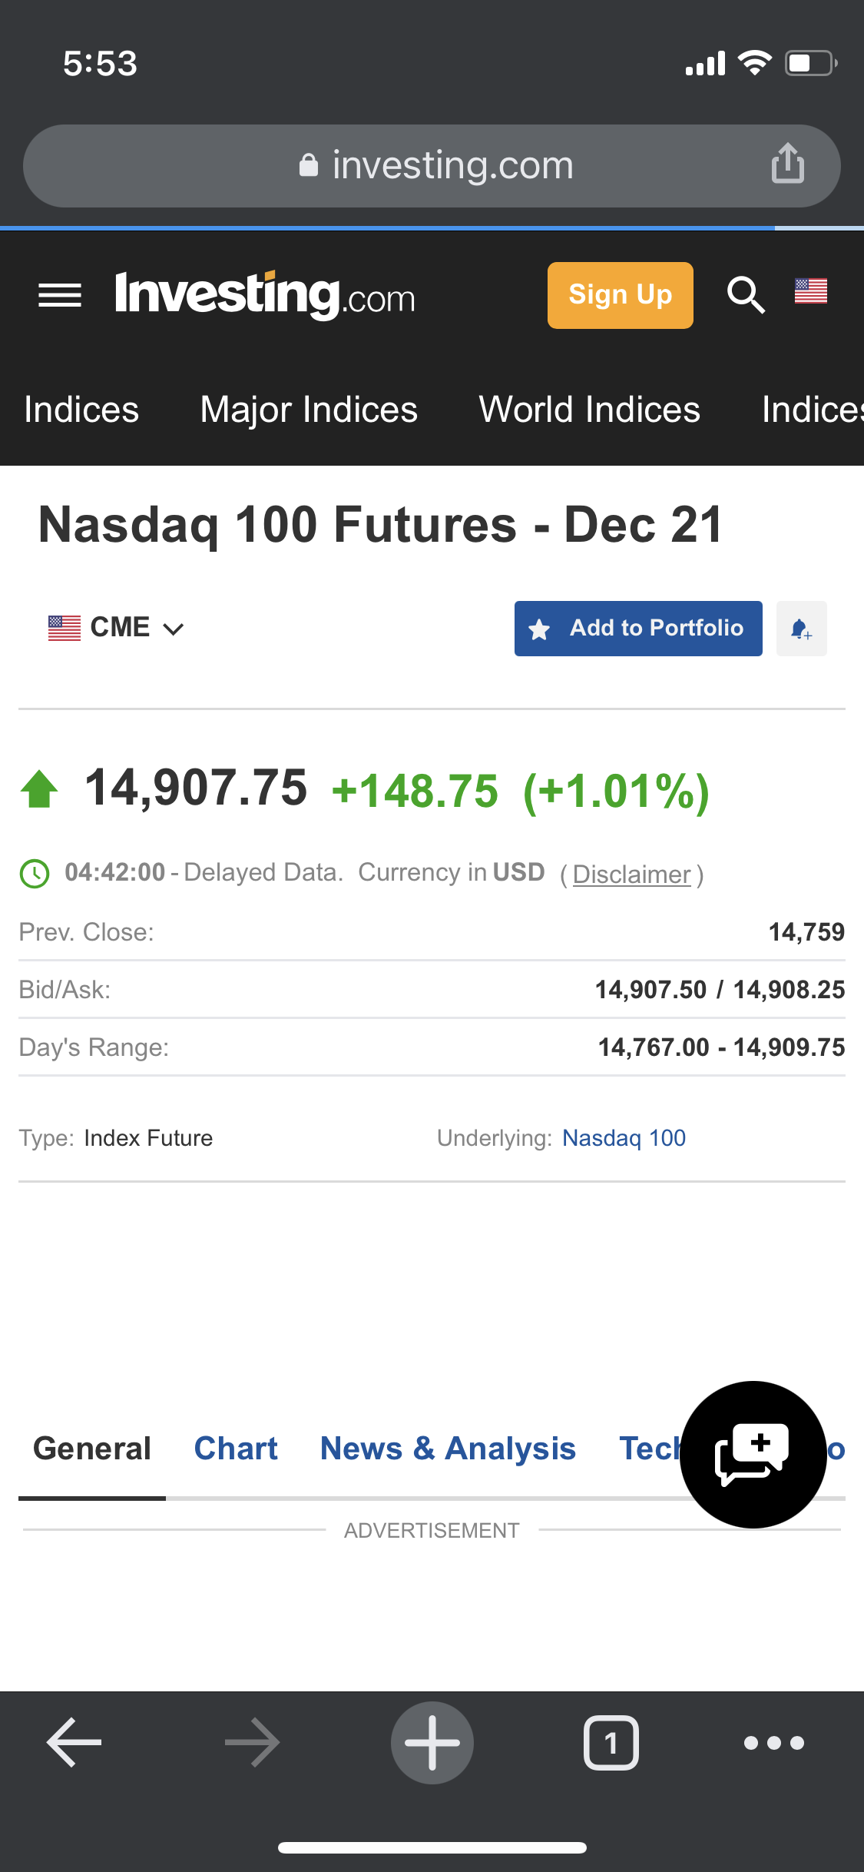Tap the share icon in address bar
This screenshot has height=1872, width=864.
787,164
